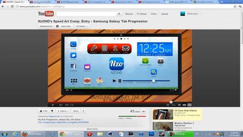This screenshot has height=137, width=243.
Task: Open the Add to dropdown
Action: pos(63,111)
